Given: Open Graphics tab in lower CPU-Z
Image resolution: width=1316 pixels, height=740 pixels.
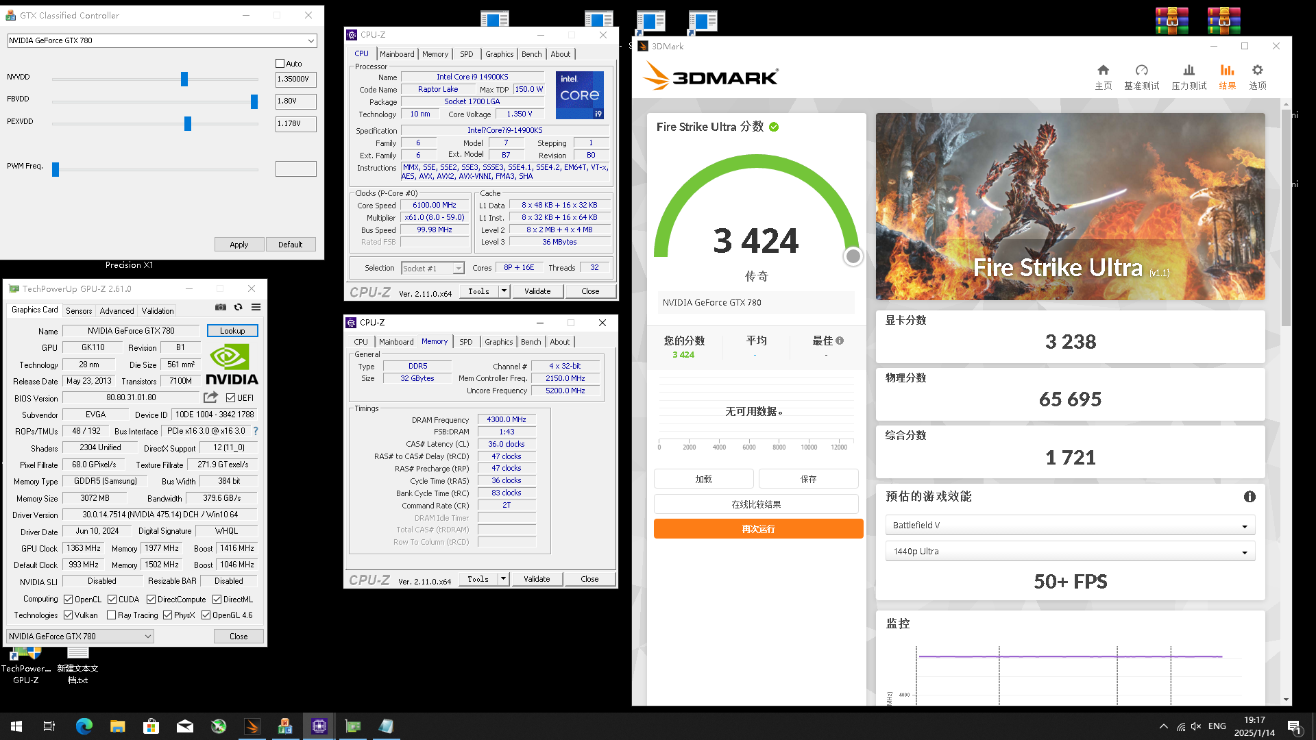Looking at the screenshot, I should pyautogui.click(x=498, y=342).
